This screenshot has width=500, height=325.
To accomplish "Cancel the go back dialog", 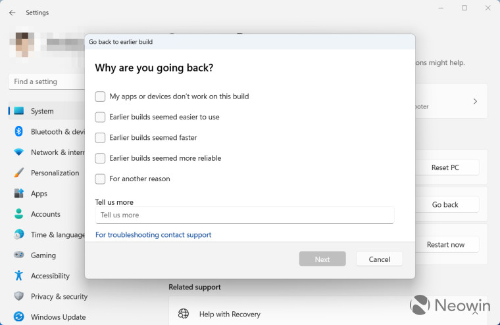I will 379,259.
